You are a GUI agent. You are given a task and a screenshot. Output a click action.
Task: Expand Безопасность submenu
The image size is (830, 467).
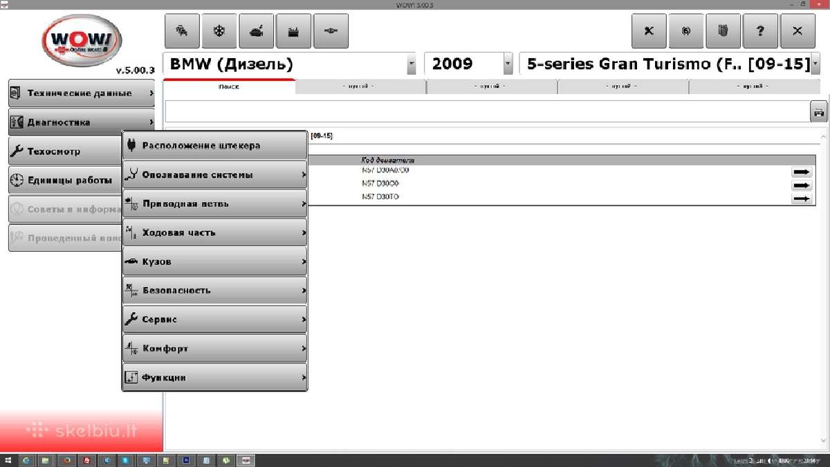pos(215,291)
